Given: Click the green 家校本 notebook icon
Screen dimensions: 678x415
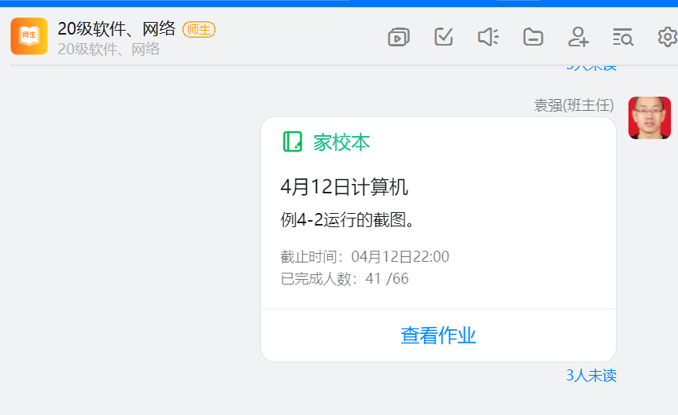Looking at the screenshot, I should [x=293, y=141].
